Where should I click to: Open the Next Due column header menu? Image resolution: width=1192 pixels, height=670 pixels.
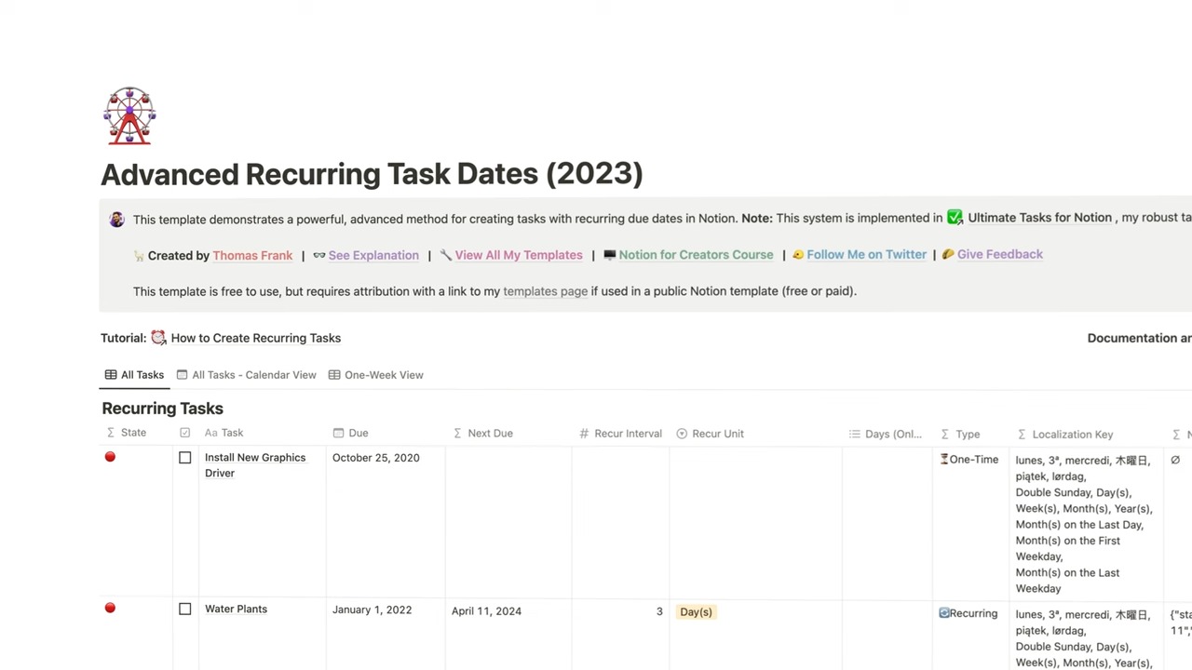[490, 434]
